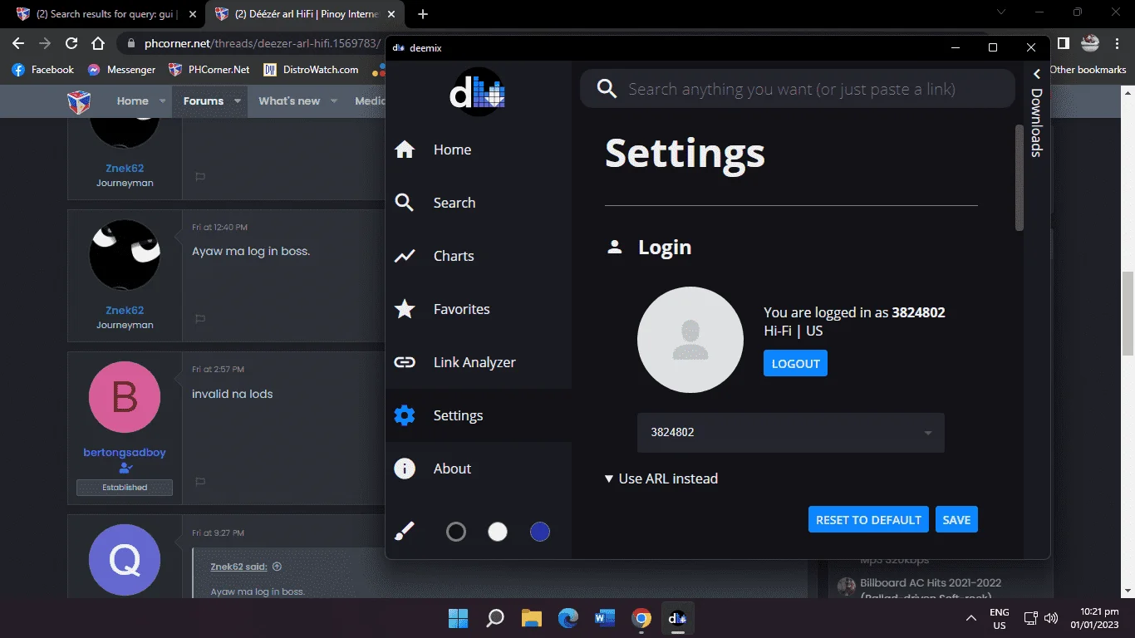Viewport: 1135px width, 638px height.
Task: Expand the Downloads side panel arrow
Action: tap(1037, 74)
